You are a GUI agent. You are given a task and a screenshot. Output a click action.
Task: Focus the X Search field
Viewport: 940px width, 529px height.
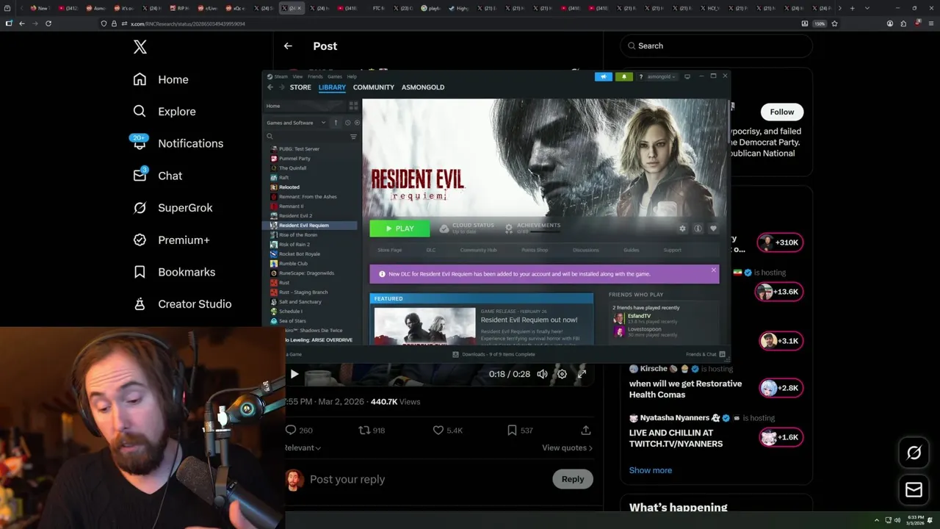[716, 46]
